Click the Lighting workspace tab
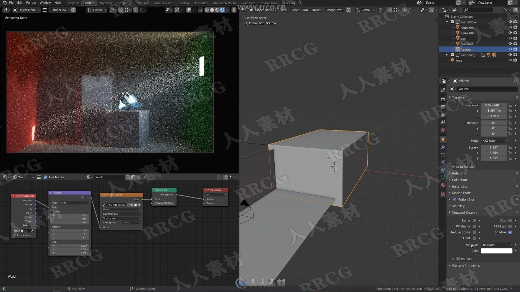This screenshot has width=520, height=292. tap(89, 3)
